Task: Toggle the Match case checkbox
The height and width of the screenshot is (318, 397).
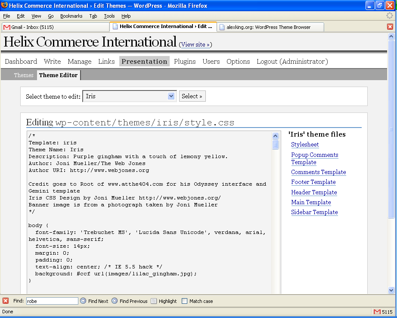Action: (185, 301)
